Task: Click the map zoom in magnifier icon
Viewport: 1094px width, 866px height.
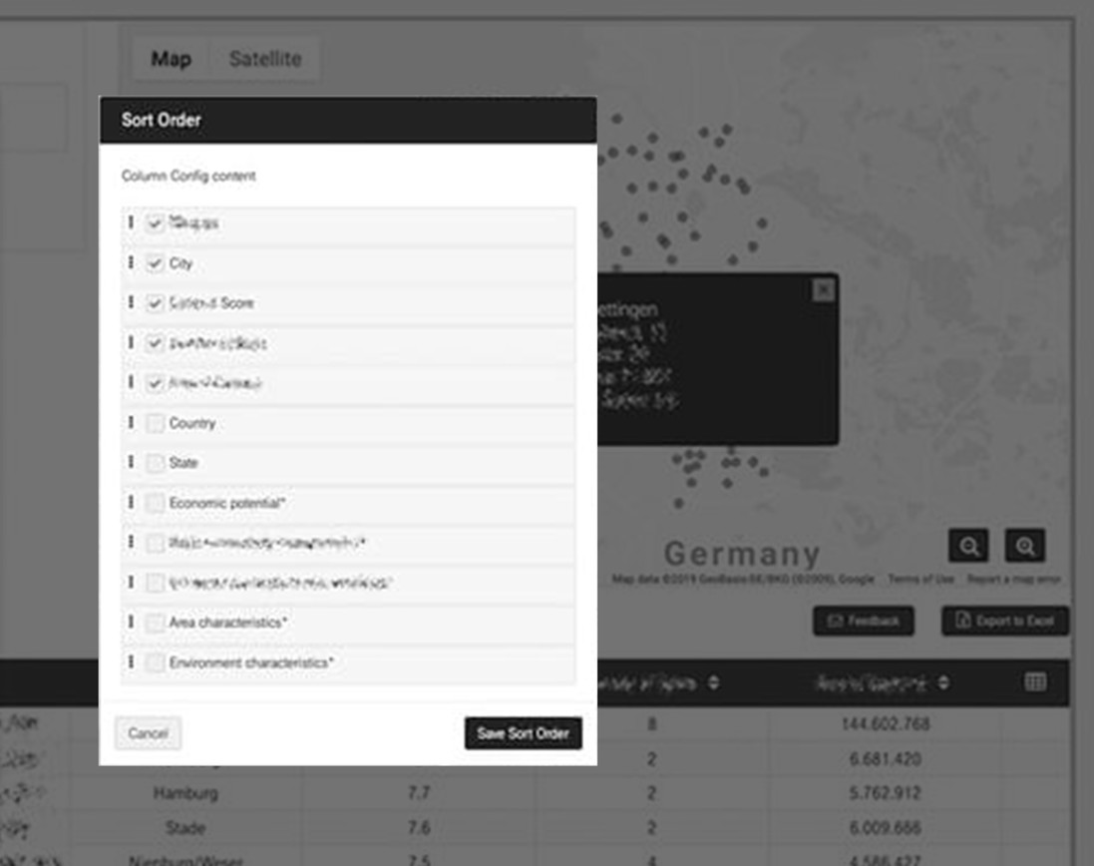Action: 1024,546
